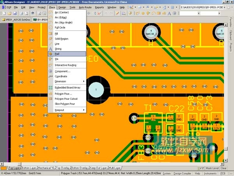
Task: Click the Alignment tools icon
Action: 140,7
